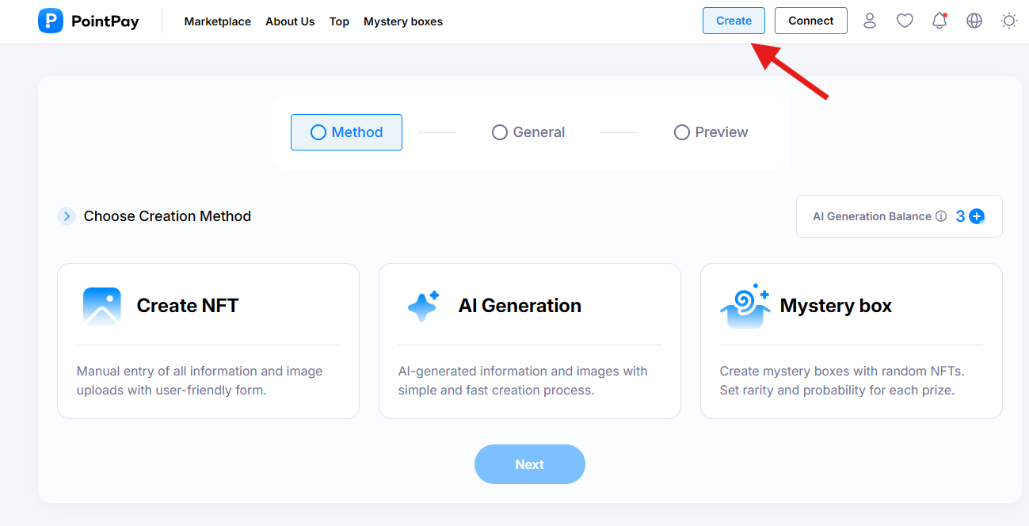Open the user profile icon
The height and width of the screenshot is (526, 1029).
[x=870, y=21]
